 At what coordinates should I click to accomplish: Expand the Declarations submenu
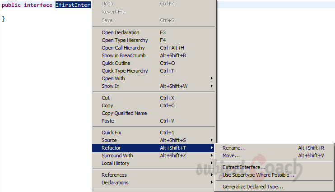154,183
